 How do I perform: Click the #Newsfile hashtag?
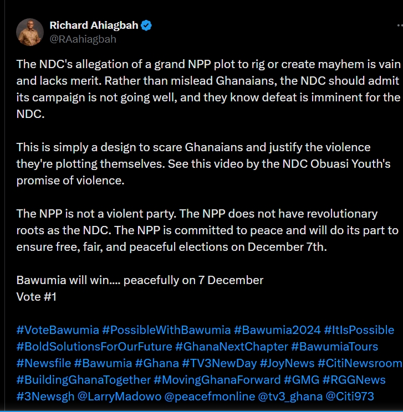tap(43, 363)
